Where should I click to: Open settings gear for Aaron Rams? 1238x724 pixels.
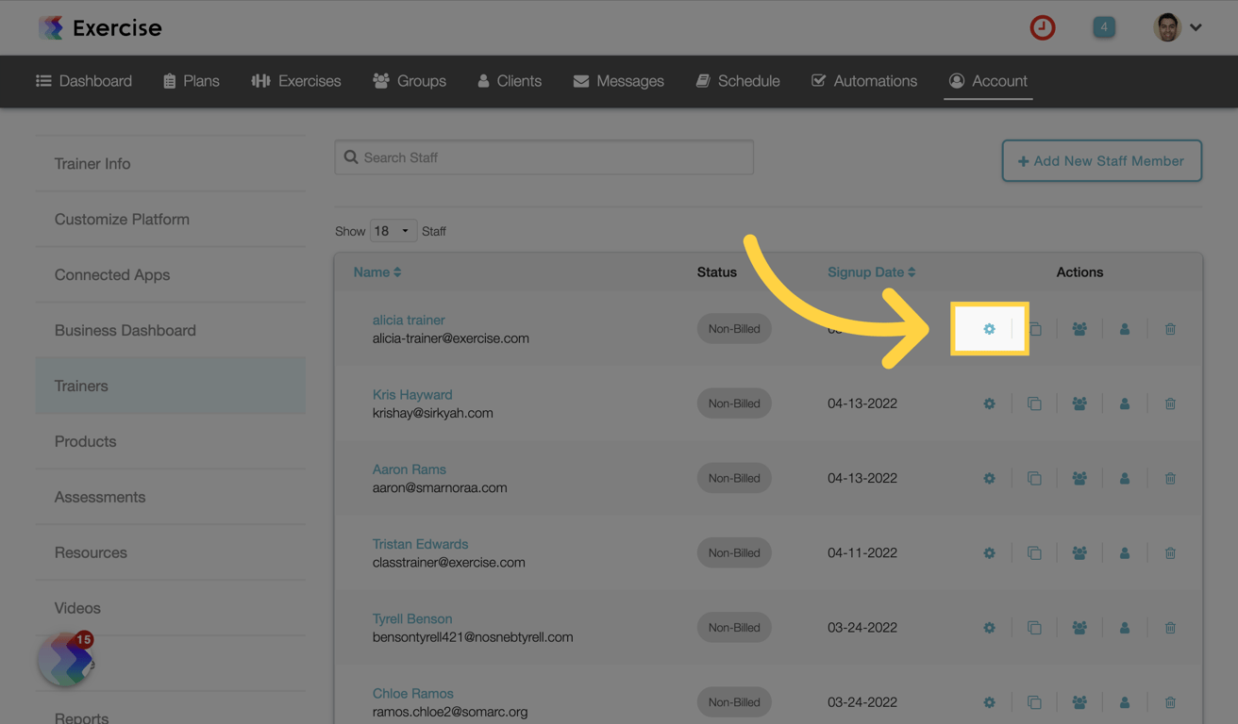point(989,478)
